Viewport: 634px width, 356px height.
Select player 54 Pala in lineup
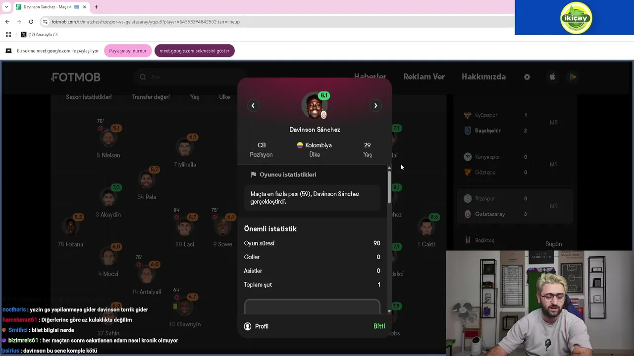click(x=147, y=182)
